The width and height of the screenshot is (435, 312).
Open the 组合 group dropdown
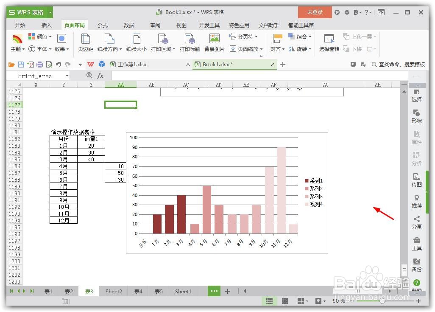[x=300, y=37]
